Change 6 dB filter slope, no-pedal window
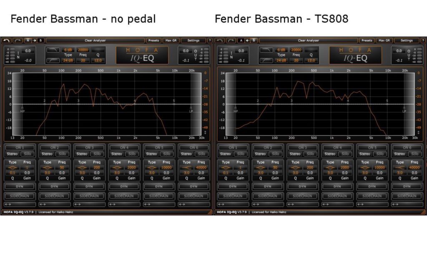Screen dimensions: 427x256 coord(68,50)
